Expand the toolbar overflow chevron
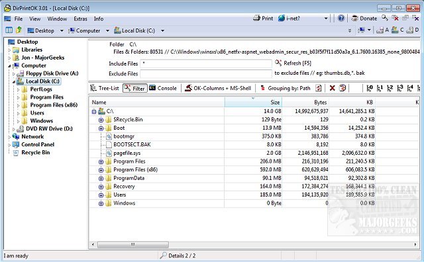 click(x=350, y=30)
